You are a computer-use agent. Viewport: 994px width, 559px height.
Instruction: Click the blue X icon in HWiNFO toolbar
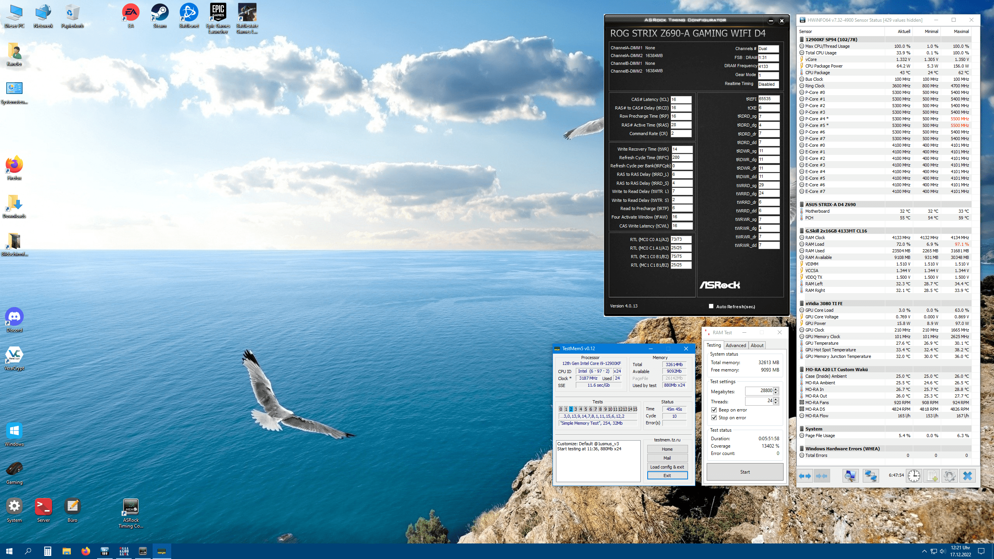pos(967,476)
